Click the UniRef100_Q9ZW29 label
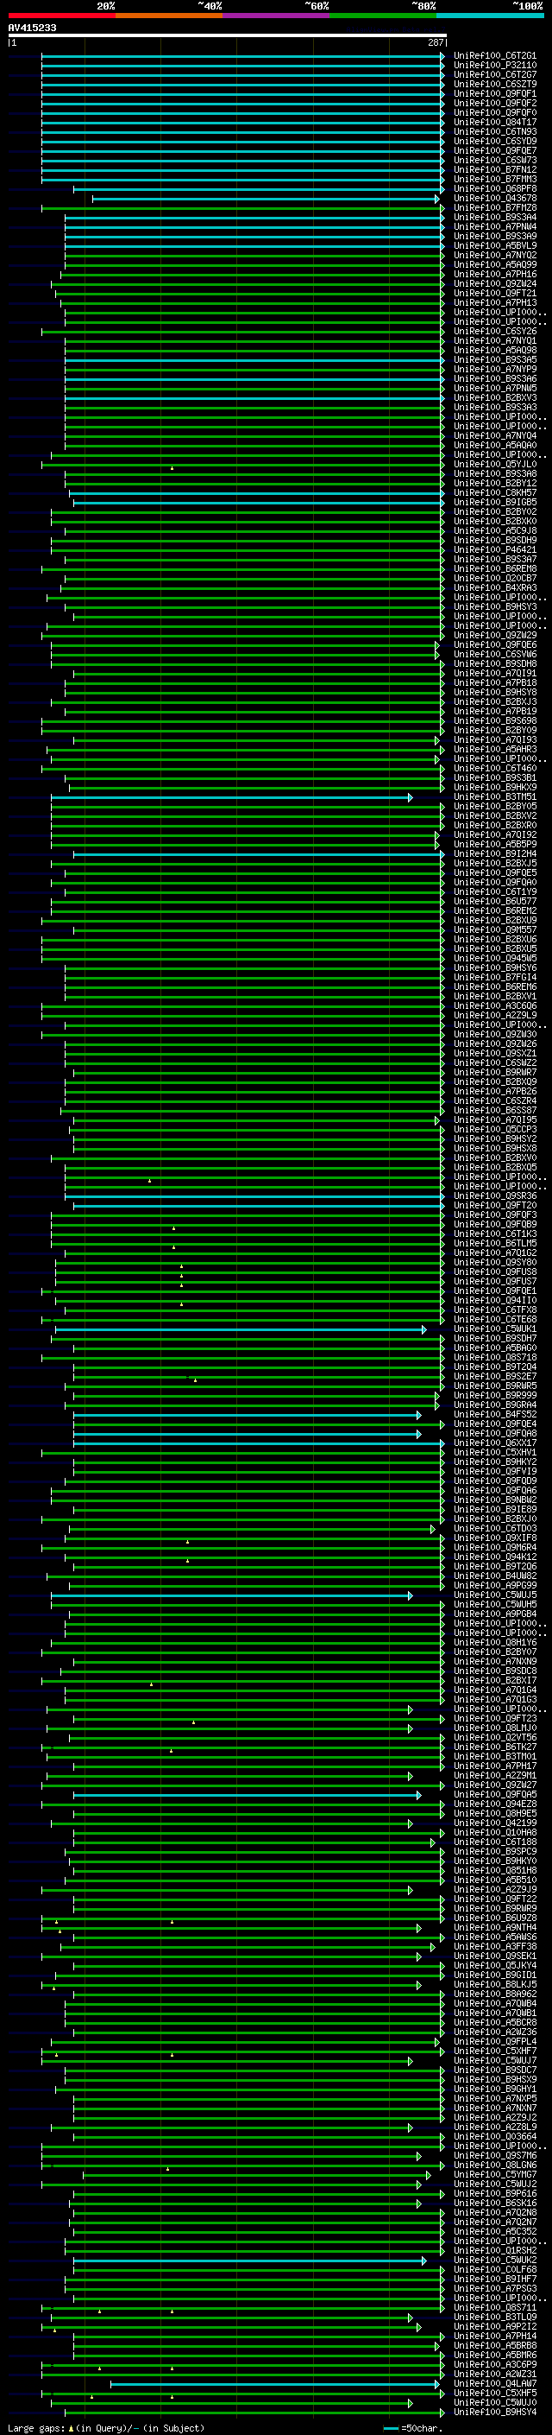The width and height of the screenshot is (552, 2435). pos(495,635)
